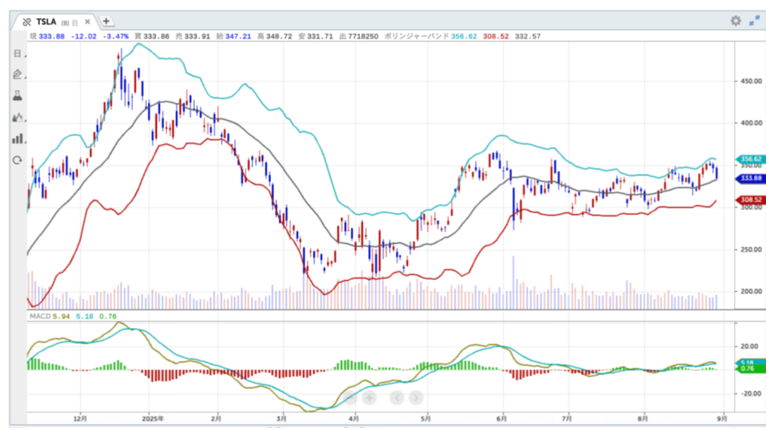
Task: Click the bar chart indicators icon
Action: point(17,139)
